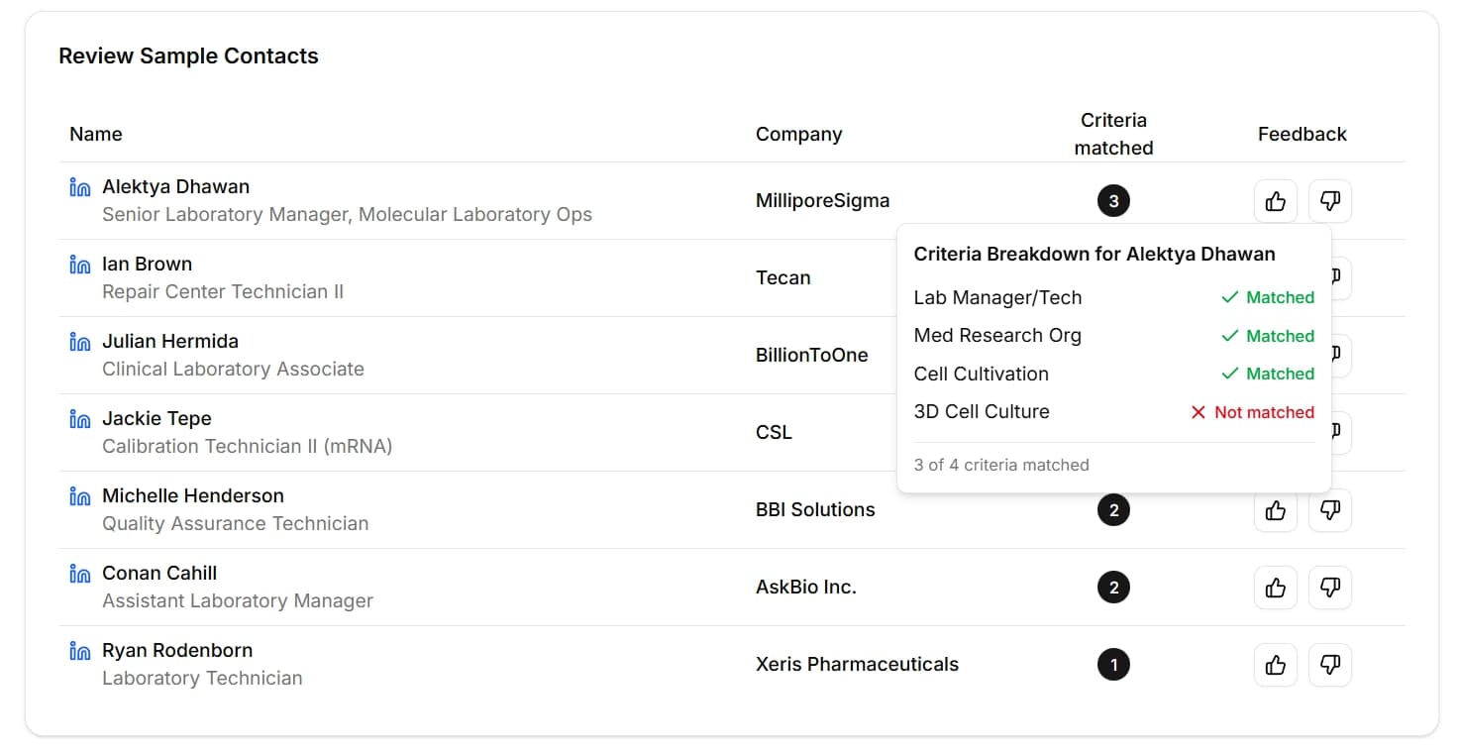The width and height of the screenshot is (1459, 754).
Task: Click the green checkmark beside Lab Manager/Tech
Action: [x=1228, y=297]
